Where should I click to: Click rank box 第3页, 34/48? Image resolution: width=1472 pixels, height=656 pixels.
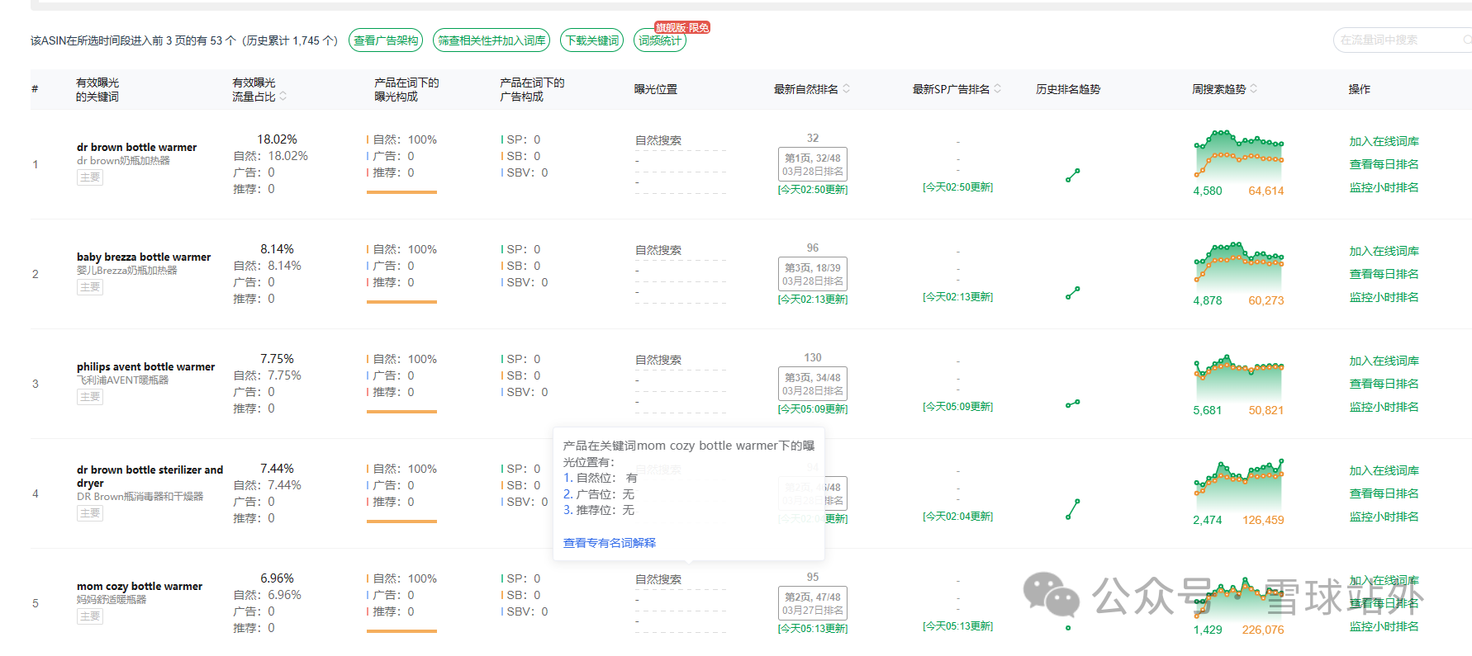pyautogui.click(x=813, y=384)
